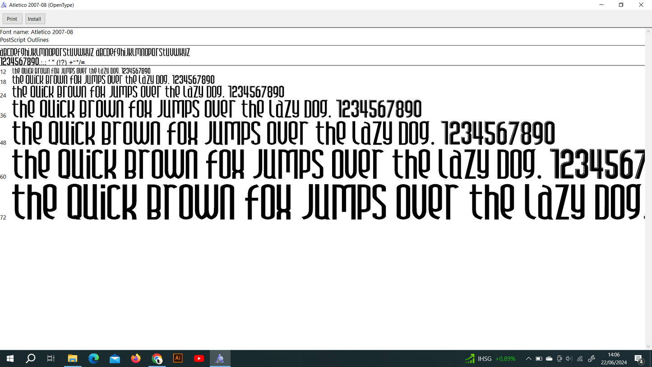Open Google Chrome from taskbar
The height and width of the screenshot is (367, 652).
(x=157, y=359)
